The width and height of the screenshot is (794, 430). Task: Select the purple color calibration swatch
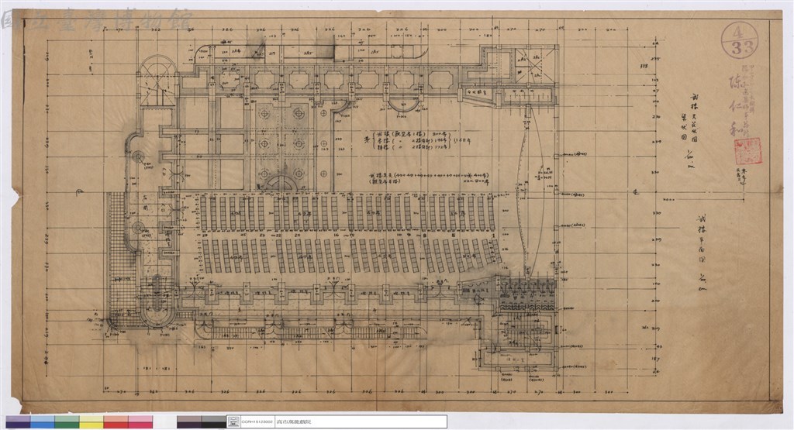click(18, 422)
